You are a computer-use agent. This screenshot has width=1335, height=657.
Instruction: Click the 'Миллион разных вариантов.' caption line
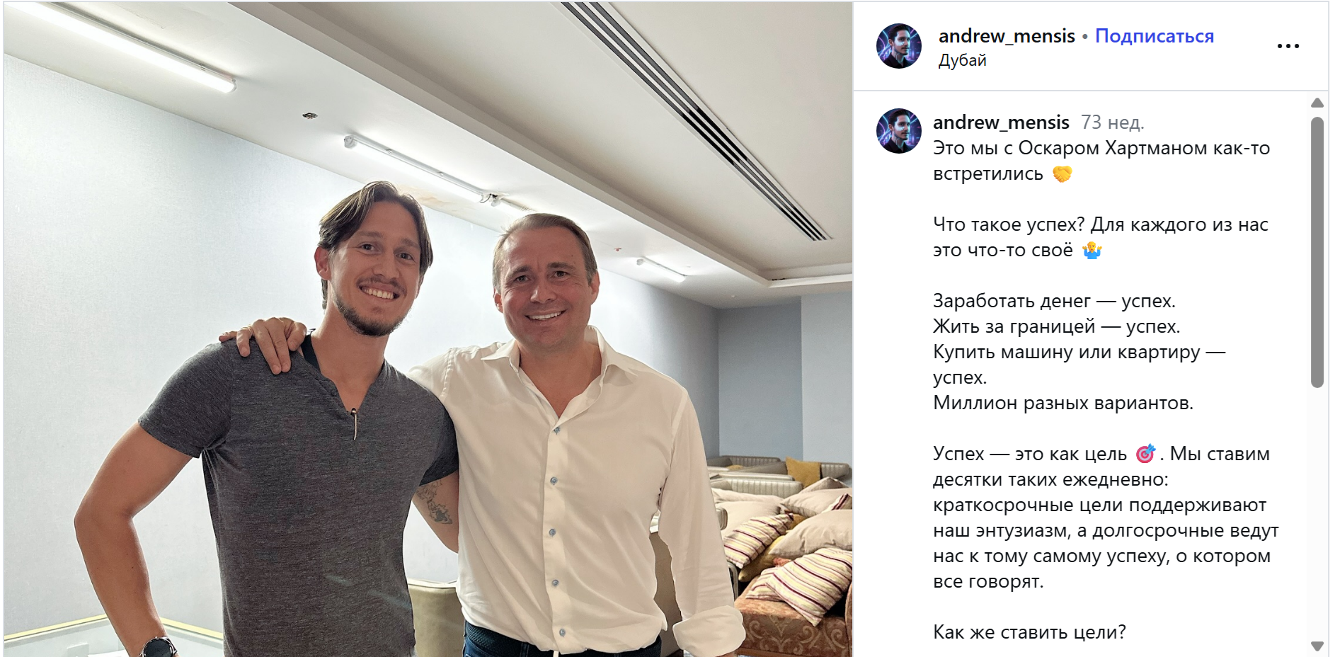[x=1063, y=403]
